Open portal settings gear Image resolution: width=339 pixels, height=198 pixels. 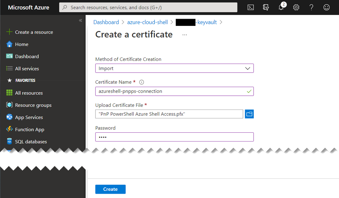click(296, 7)
